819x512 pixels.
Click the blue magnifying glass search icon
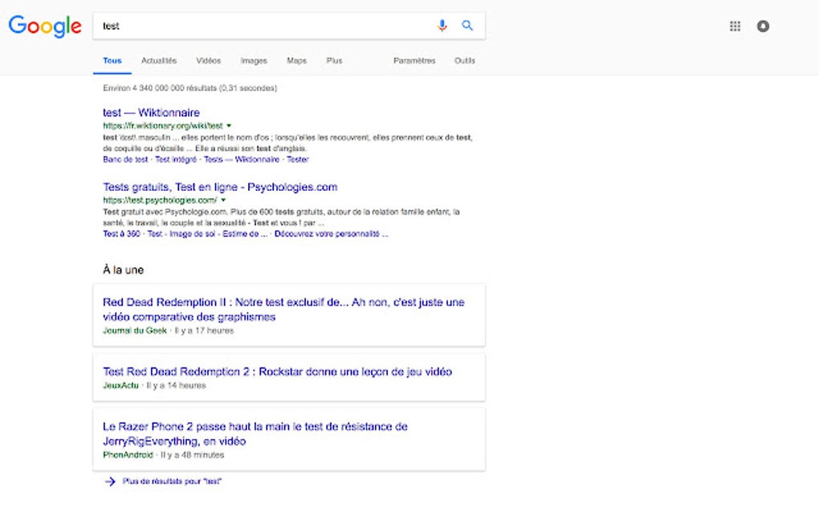467,26
